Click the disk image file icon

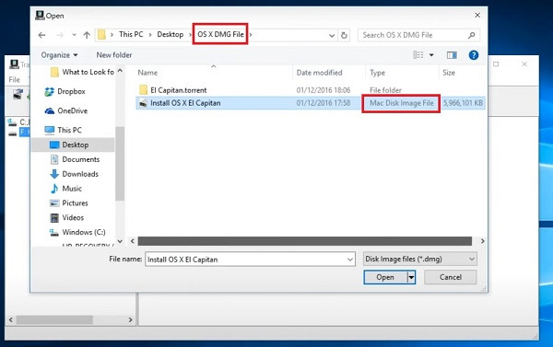coord(143,103)
